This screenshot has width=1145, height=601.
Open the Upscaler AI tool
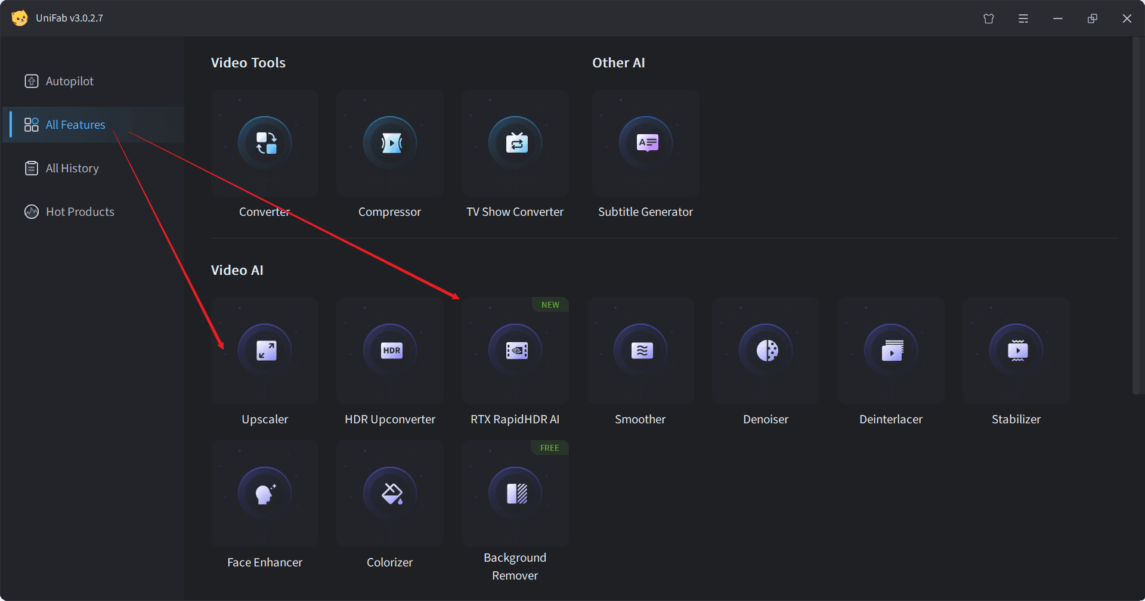coord(265,351)
